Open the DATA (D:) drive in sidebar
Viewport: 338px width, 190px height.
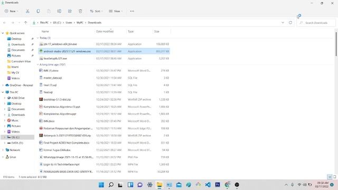pos(17,143)
